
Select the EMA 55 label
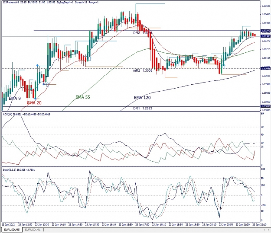(x=83, y=97)
